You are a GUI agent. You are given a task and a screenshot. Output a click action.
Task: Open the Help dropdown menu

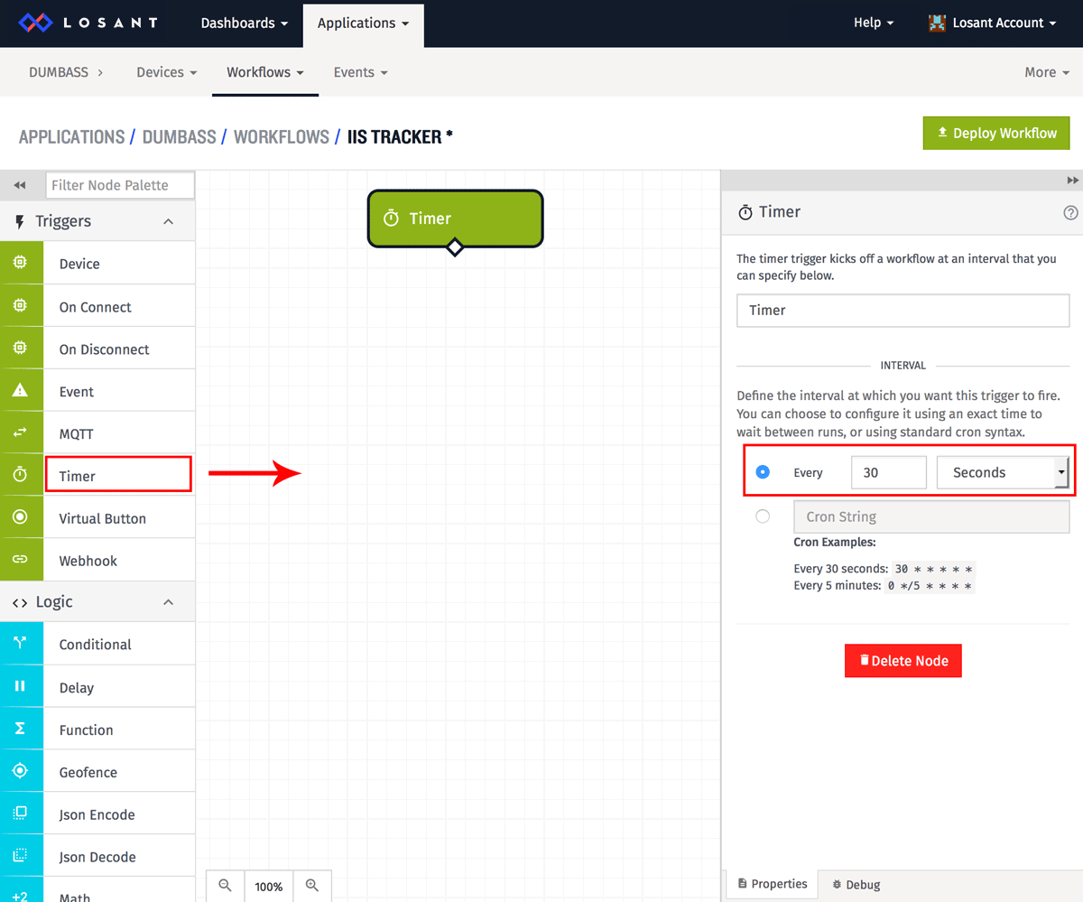(874, 23)
